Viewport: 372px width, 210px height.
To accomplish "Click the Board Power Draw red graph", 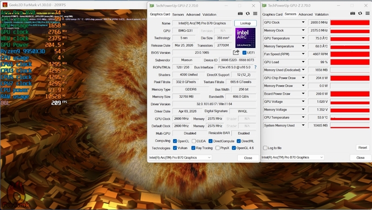I will pos(350,94).
